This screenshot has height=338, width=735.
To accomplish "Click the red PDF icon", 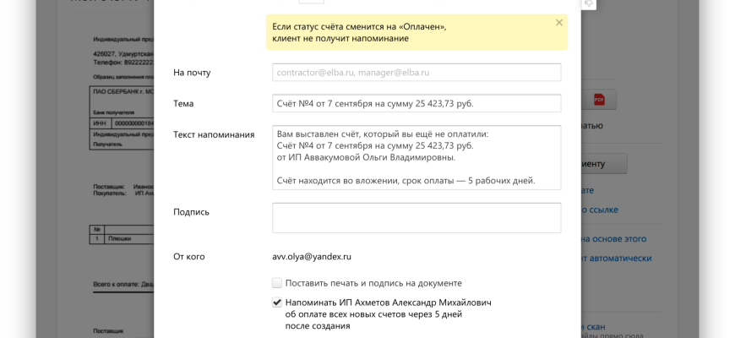I will click(x=599, y=100).
